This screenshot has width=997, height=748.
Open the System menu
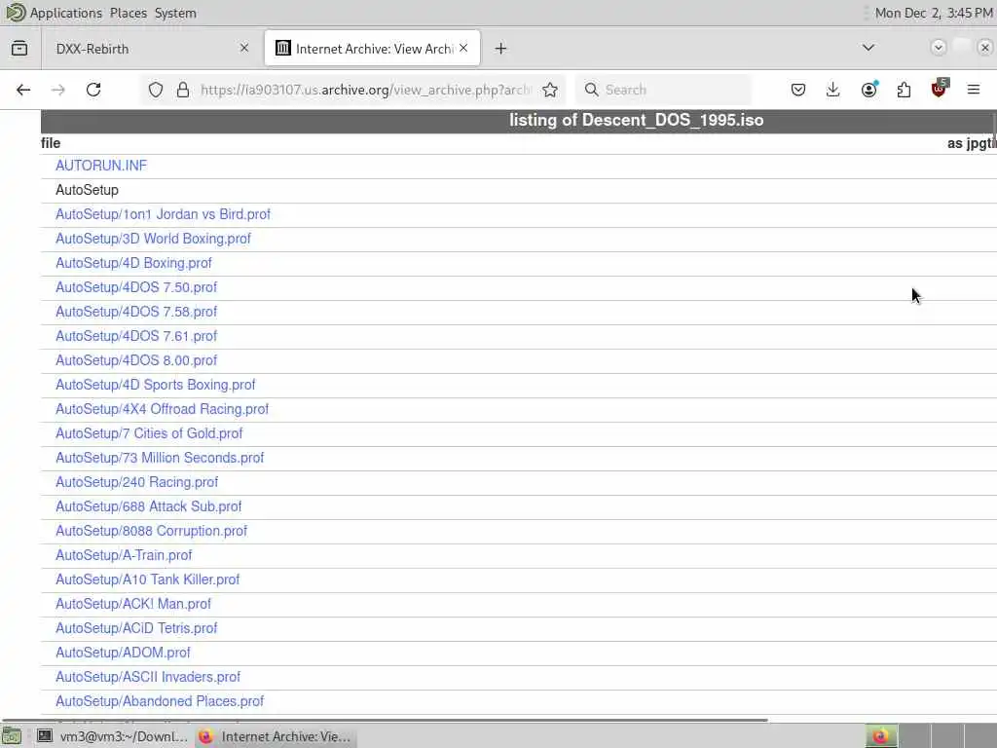(x=175, y=13)
